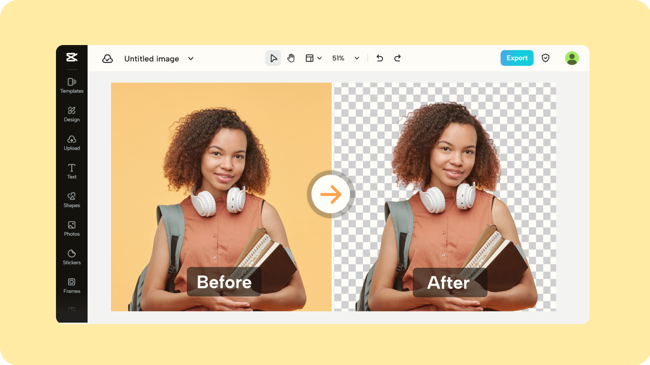Click the CapCut logo icon

pos(72,57)
